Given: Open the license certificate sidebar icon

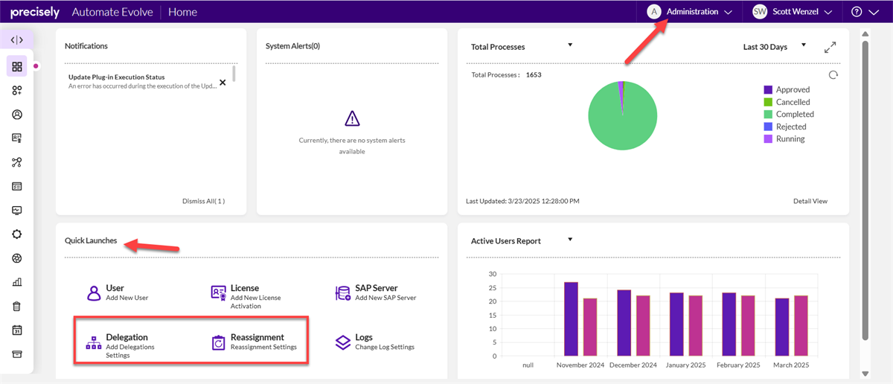Looking at the screenshot, I should (16, 138).
